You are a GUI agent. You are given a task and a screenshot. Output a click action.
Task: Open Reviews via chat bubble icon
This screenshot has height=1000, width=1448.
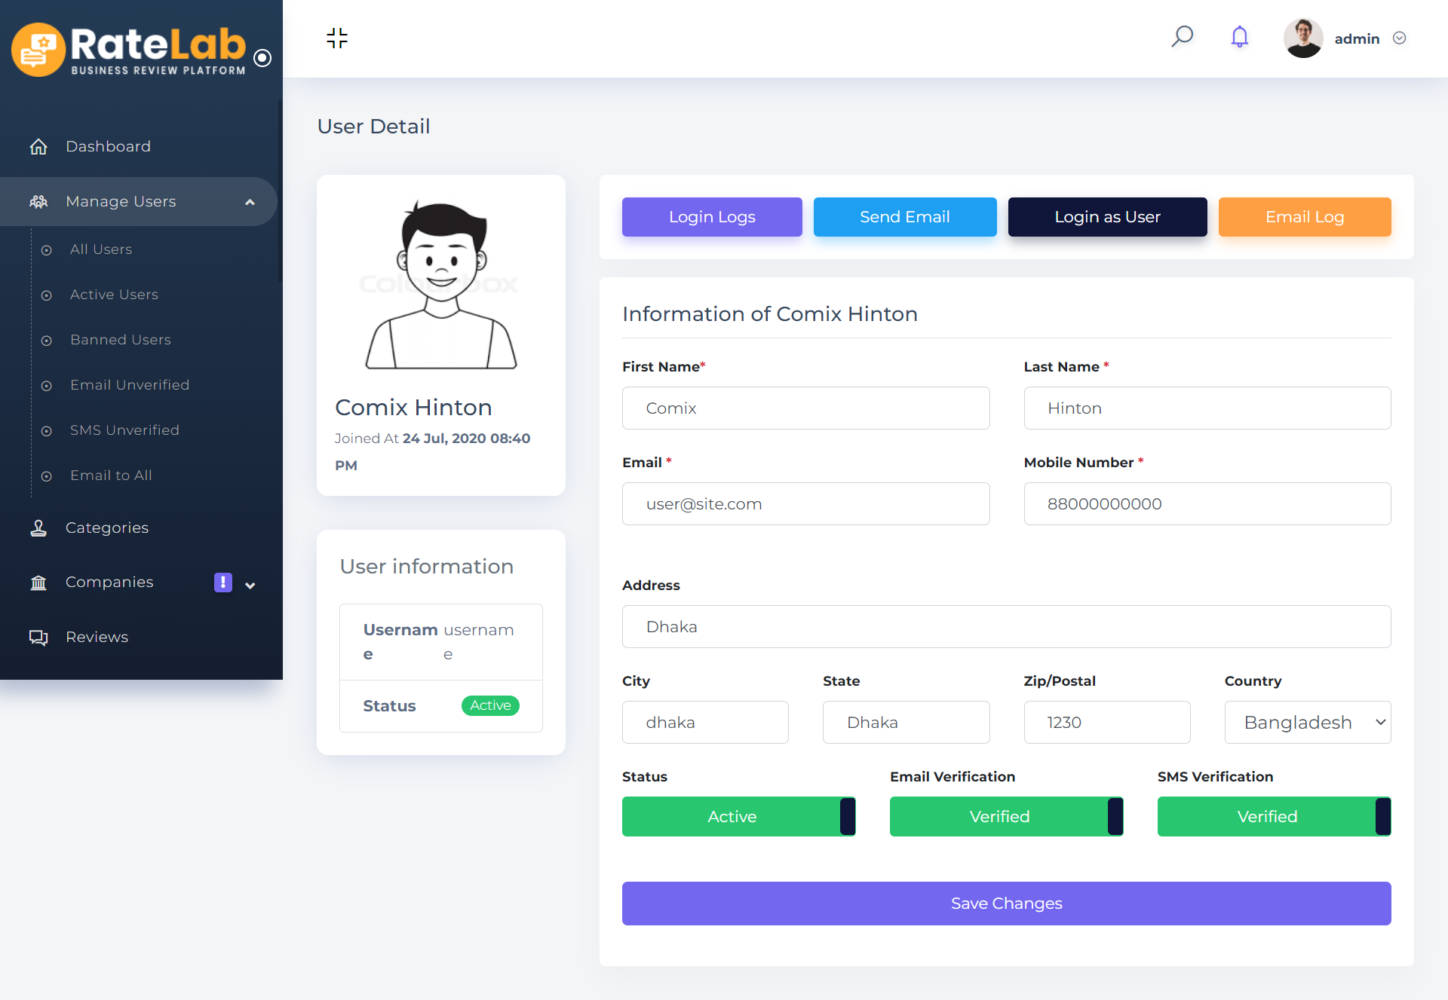[x=38, y=638]
